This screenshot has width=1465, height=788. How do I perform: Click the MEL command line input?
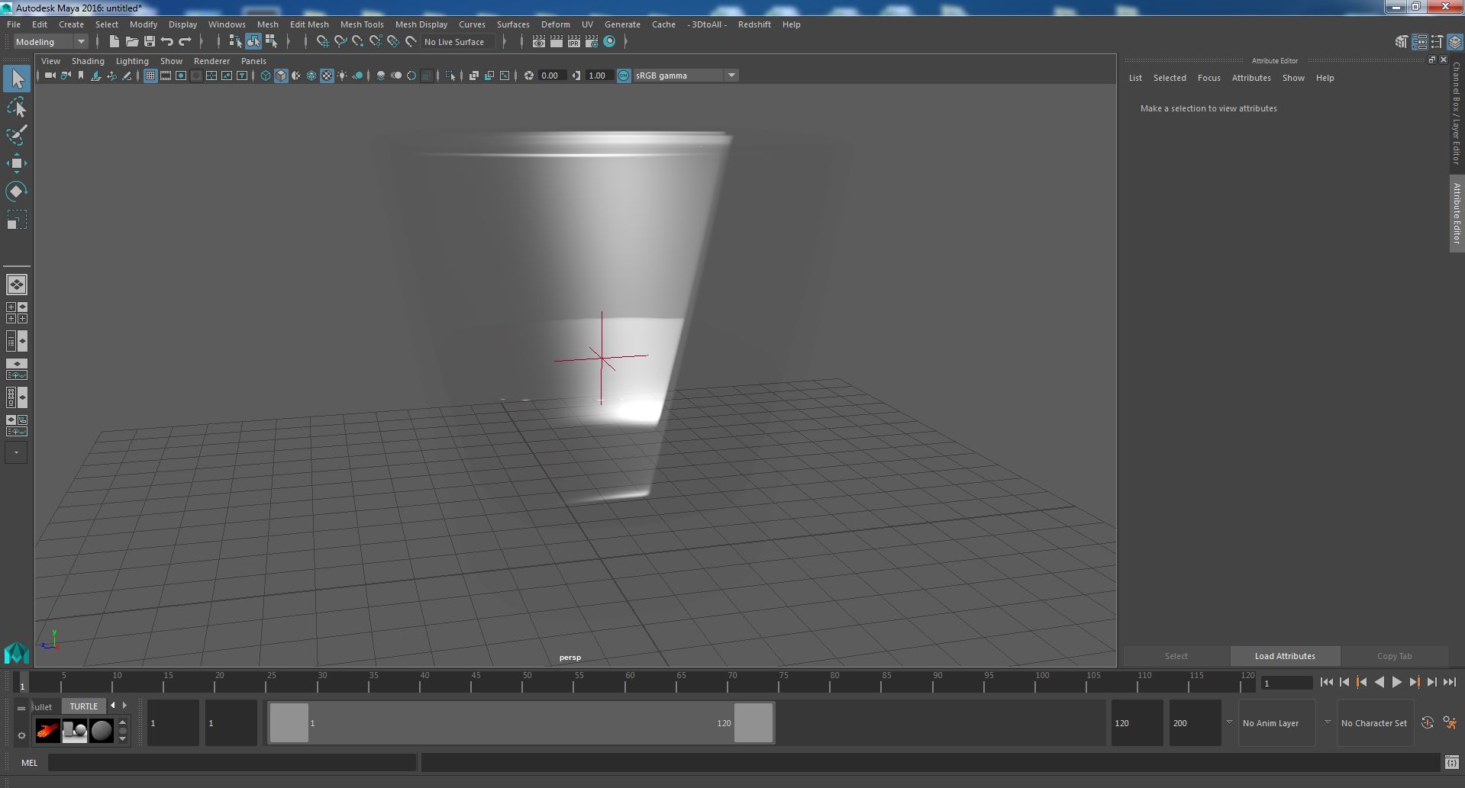click(232, 762)
